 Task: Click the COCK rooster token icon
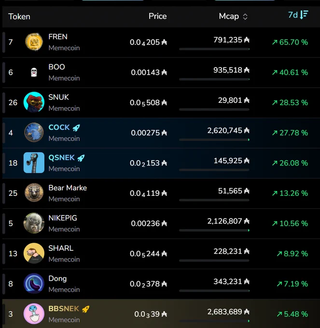point(34,133)
